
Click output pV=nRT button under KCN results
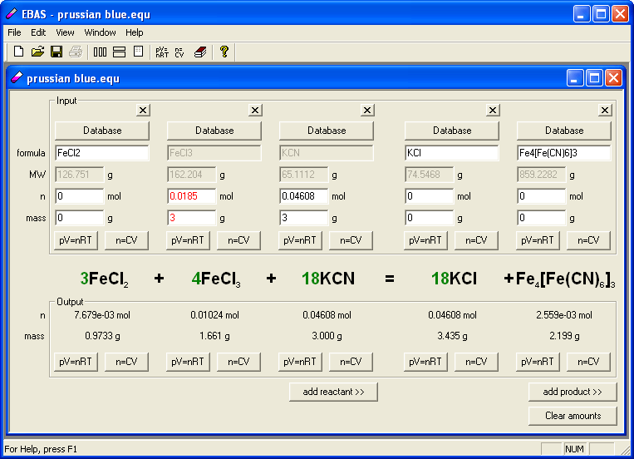(300, 362)
